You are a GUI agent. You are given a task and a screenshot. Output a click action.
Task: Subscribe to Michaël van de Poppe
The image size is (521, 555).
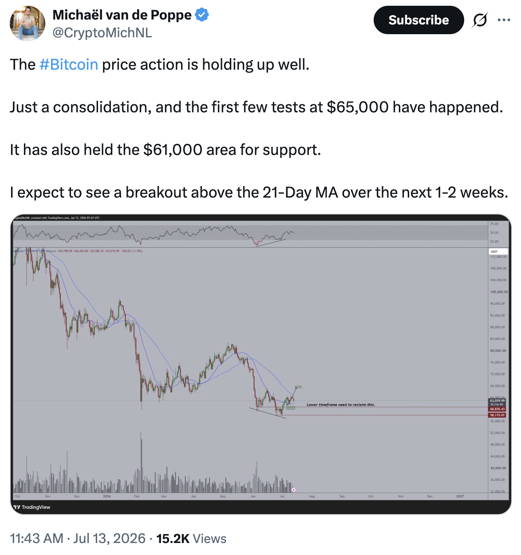pyautogui.click(x=418, y=20)
